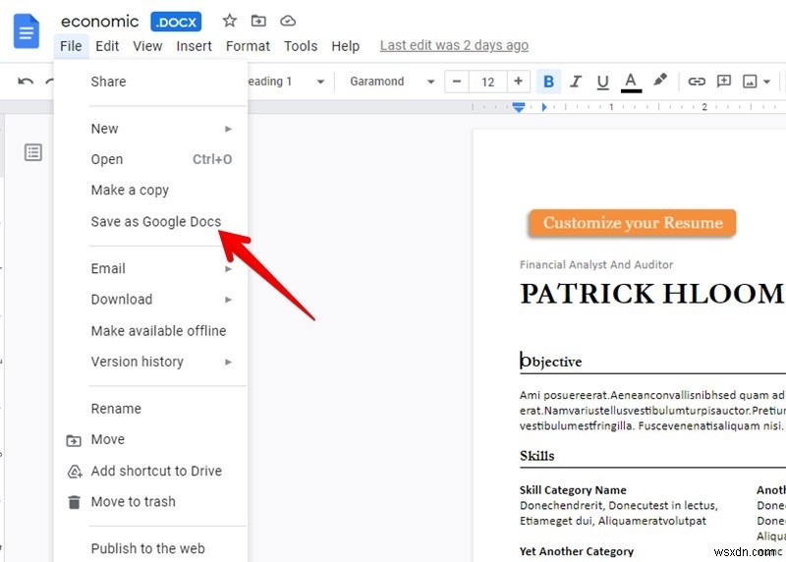Add a comment using toolbar icon
Image resolution: width=786 pixels, height=562 pixels.
724,82
